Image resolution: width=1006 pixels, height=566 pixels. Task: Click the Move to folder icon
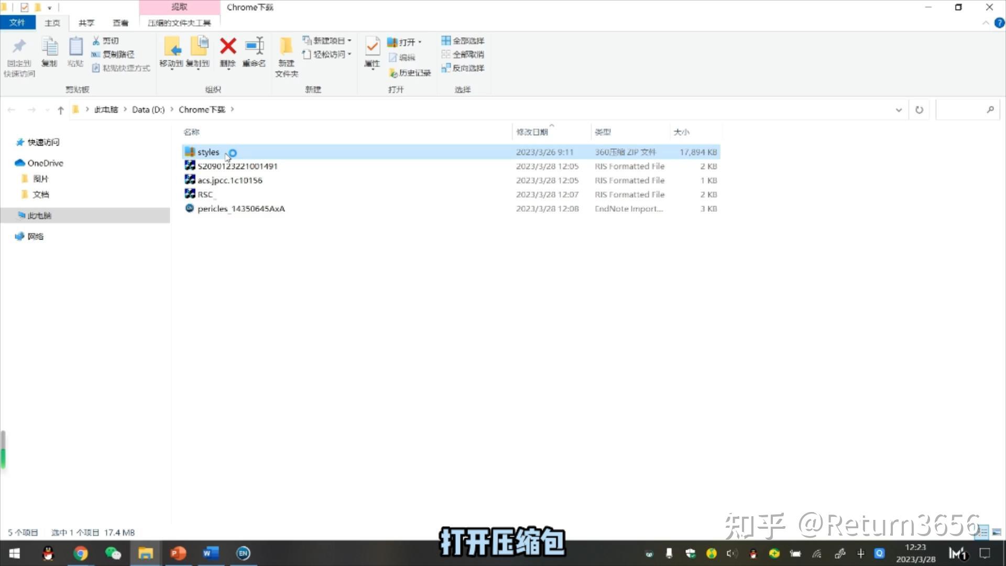[172, 47]
